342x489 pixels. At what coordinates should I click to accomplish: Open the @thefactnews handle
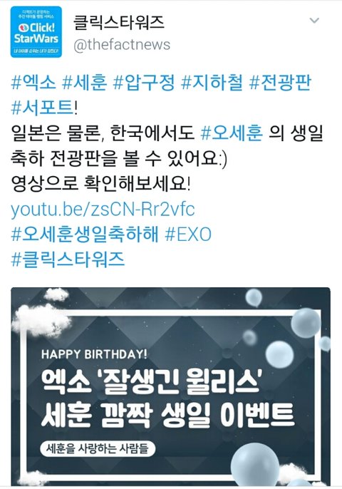pyautogui.click(x=122, y=45)
